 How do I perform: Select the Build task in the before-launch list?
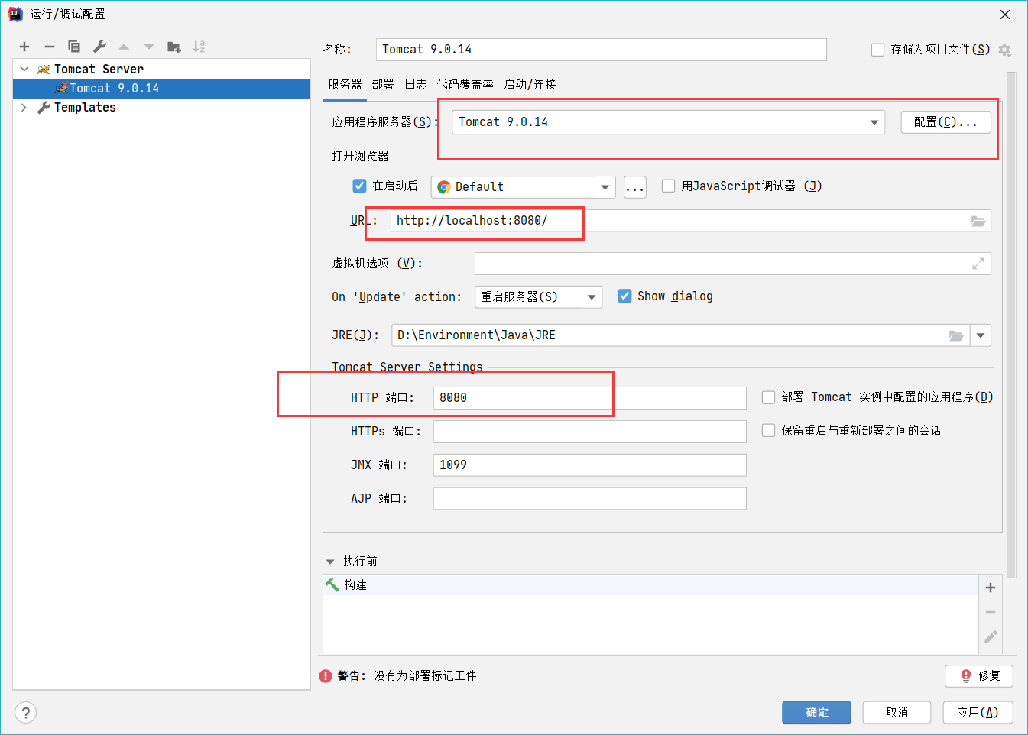tap(650, 585)
